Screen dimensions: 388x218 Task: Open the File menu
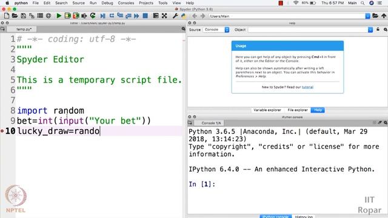click(35, 3)
